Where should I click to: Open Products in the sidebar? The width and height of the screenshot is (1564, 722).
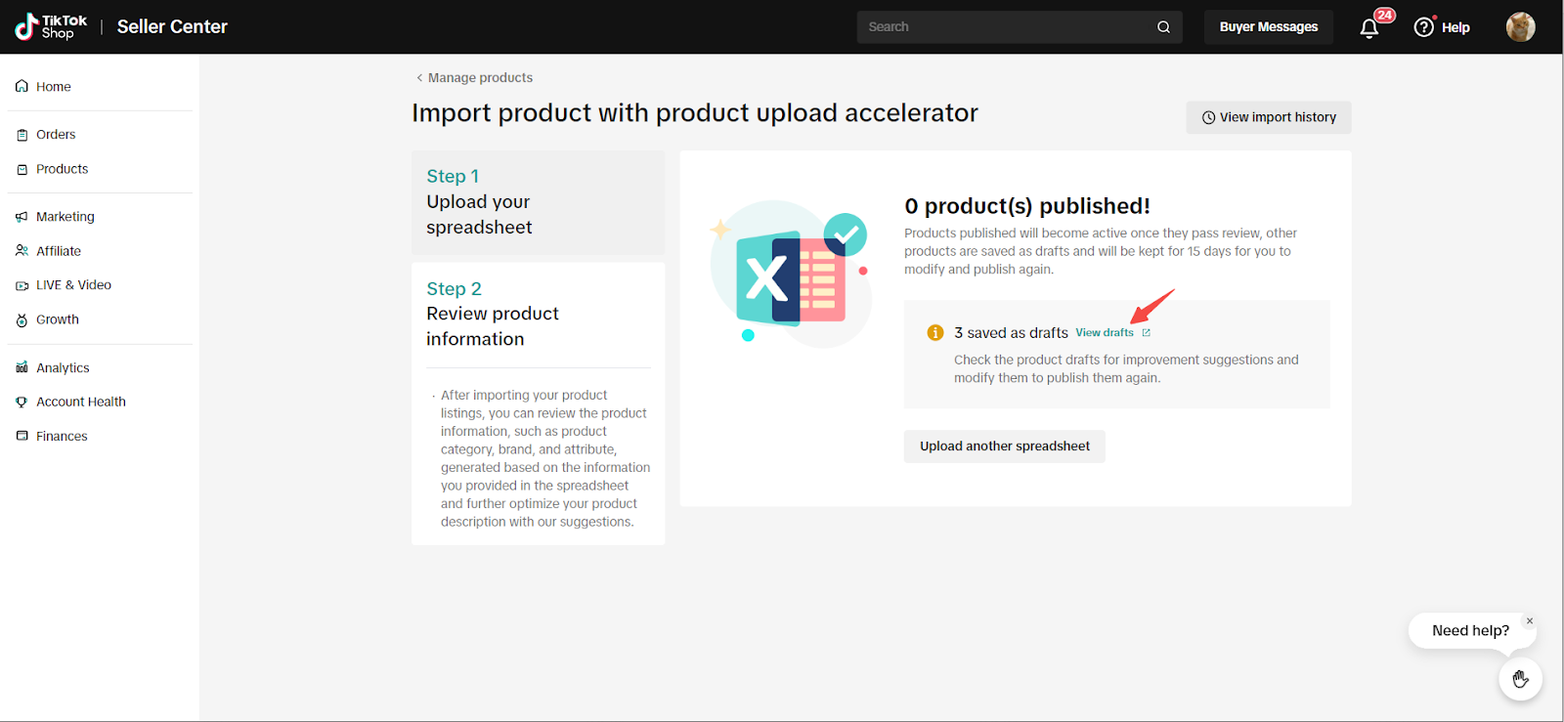coord(62,169)
